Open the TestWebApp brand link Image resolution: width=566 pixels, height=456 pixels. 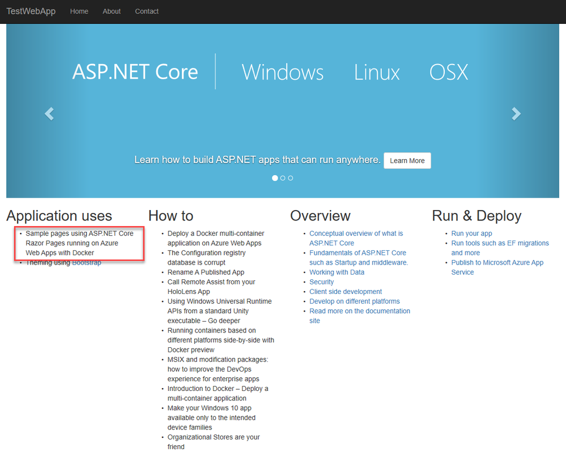[31, 11]
